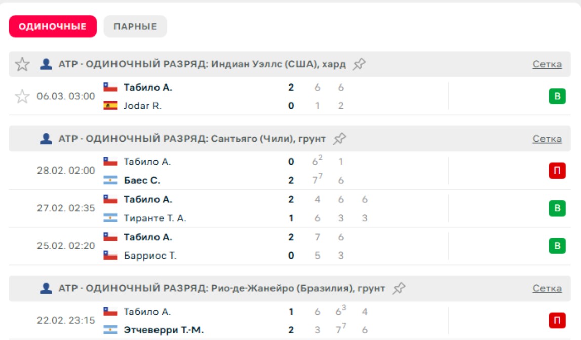Open Сетка link for Rio de Janeiro
Screen dimensions: 581x340
point(547,288)
